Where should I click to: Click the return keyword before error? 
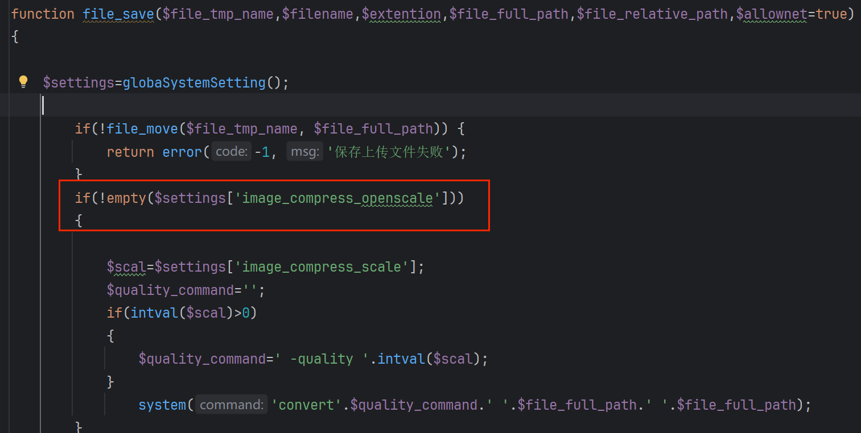tap(130, 152)
